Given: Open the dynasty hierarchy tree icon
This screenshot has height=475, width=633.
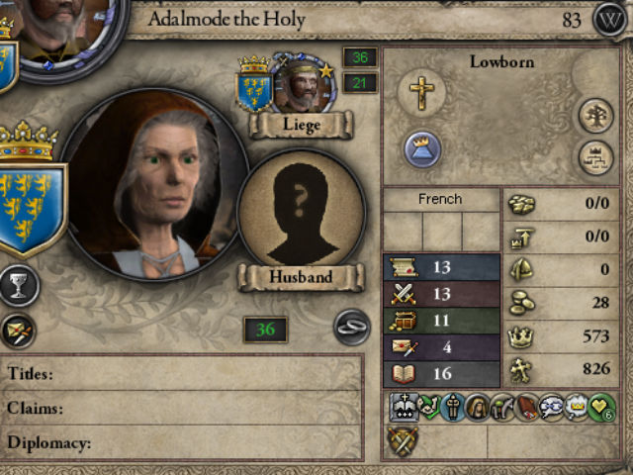Looking at the screenshot, I should click(595, 157).
